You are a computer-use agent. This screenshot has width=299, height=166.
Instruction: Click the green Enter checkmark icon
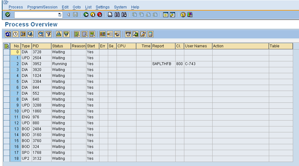(x=8, y=15)
